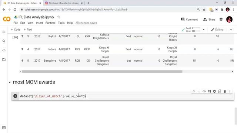Click the Comment button
The width and height of the screenshot is (237, 133).
pos(189,20)
